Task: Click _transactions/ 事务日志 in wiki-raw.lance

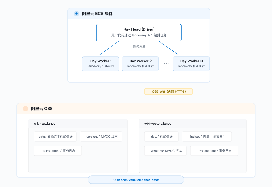Action: [58, 151]
